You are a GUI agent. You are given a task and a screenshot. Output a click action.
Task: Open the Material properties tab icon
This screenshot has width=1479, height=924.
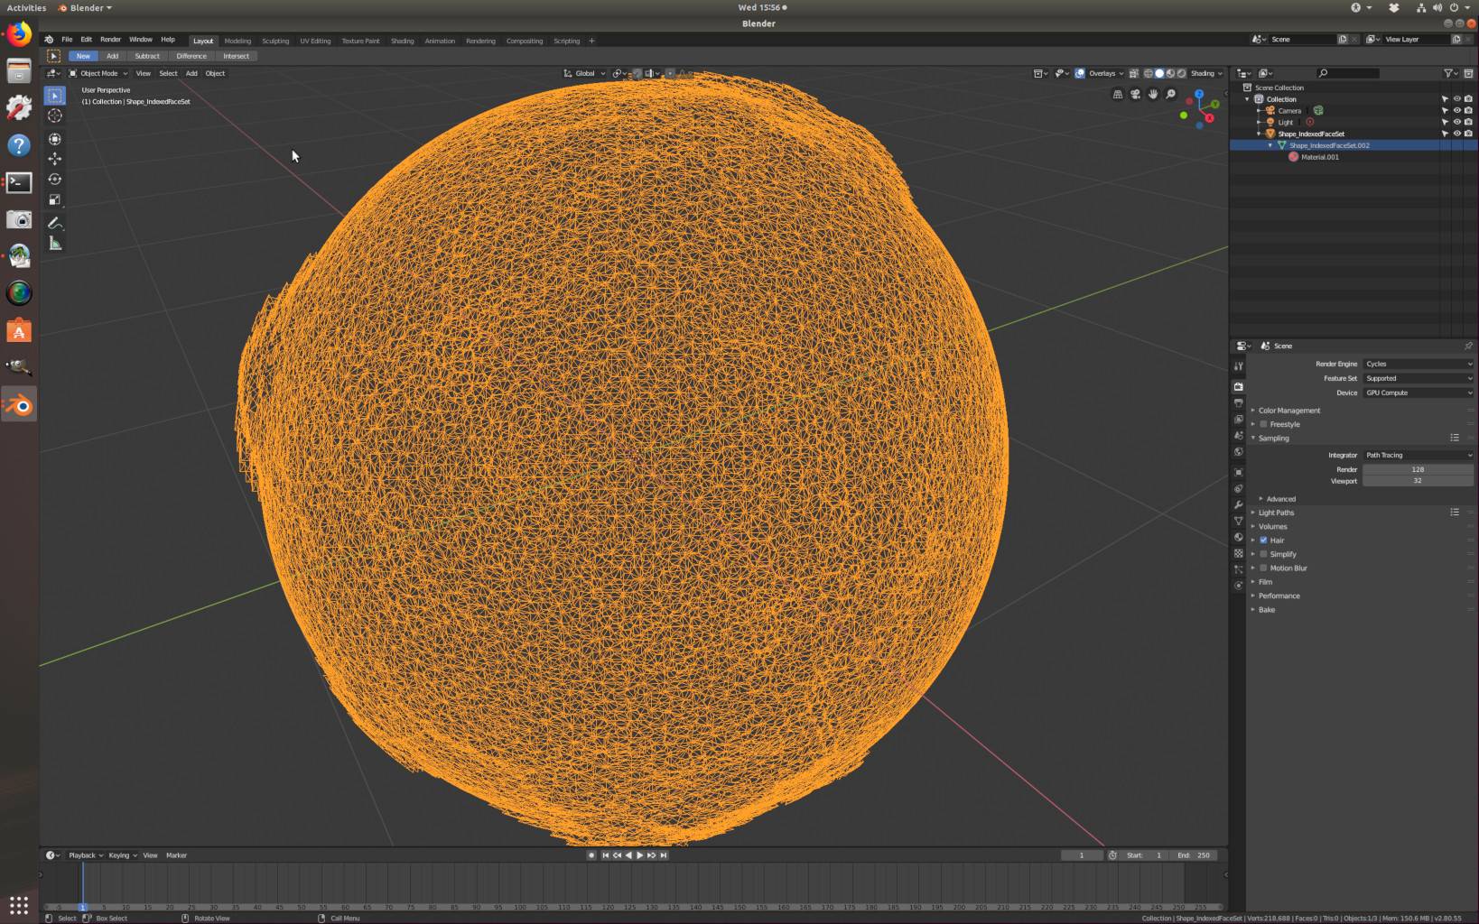click(x=1239, y=537)
